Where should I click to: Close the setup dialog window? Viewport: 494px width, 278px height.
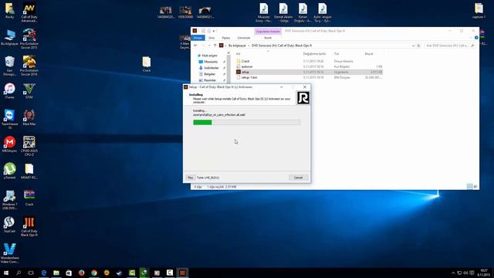305,87
